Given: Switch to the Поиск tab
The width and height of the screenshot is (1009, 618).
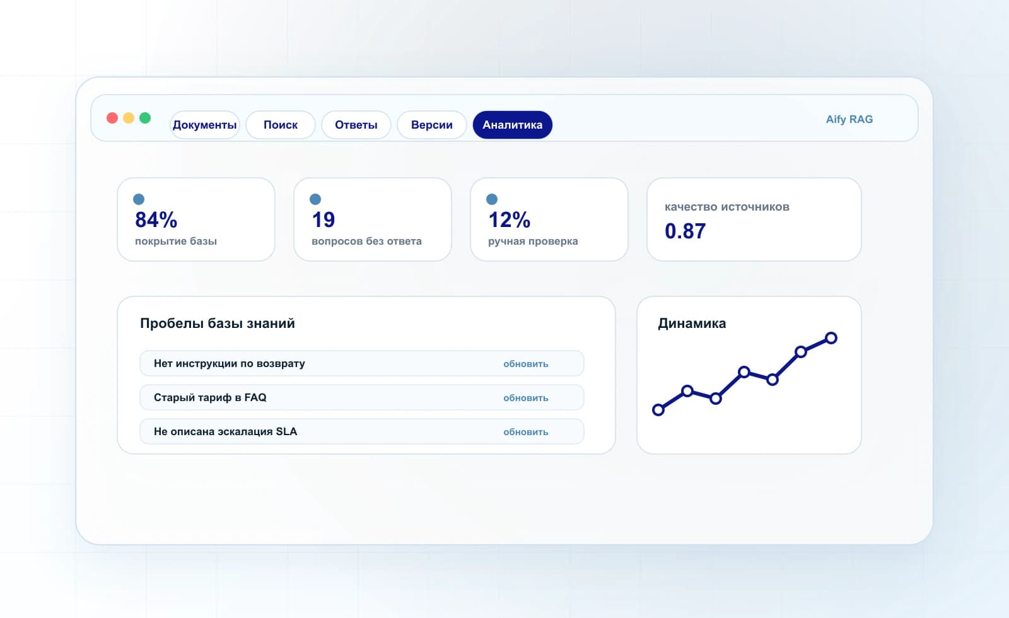Looking at the screenshot, I should pyautogui.click(x=281, y=125).
